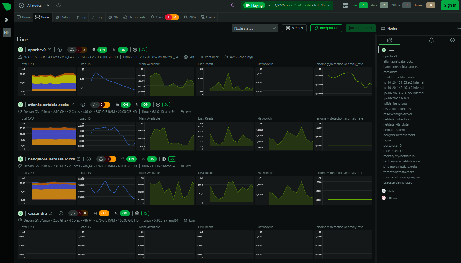The image size is (461, 263).
Task: Open the K8s tab
Action: (x=113, y=17)
